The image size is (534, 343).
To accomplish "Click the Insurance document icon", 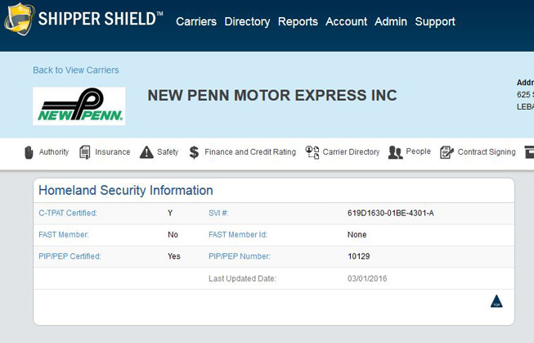I will pos(85,152).
